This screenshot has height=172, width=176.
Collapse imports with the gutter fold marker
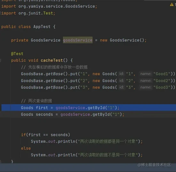(0, 13)
